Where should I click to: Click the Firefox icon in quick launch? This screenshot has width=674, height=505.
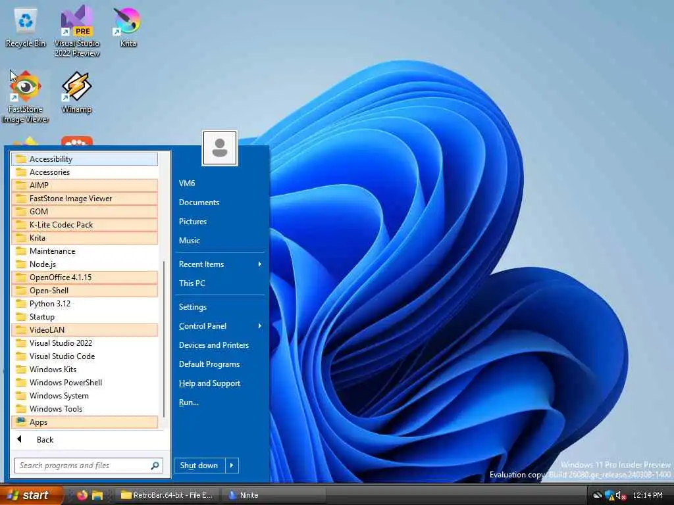point(82,495)
